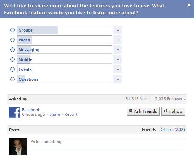Click the Write something text box

(x=107, y=144)
